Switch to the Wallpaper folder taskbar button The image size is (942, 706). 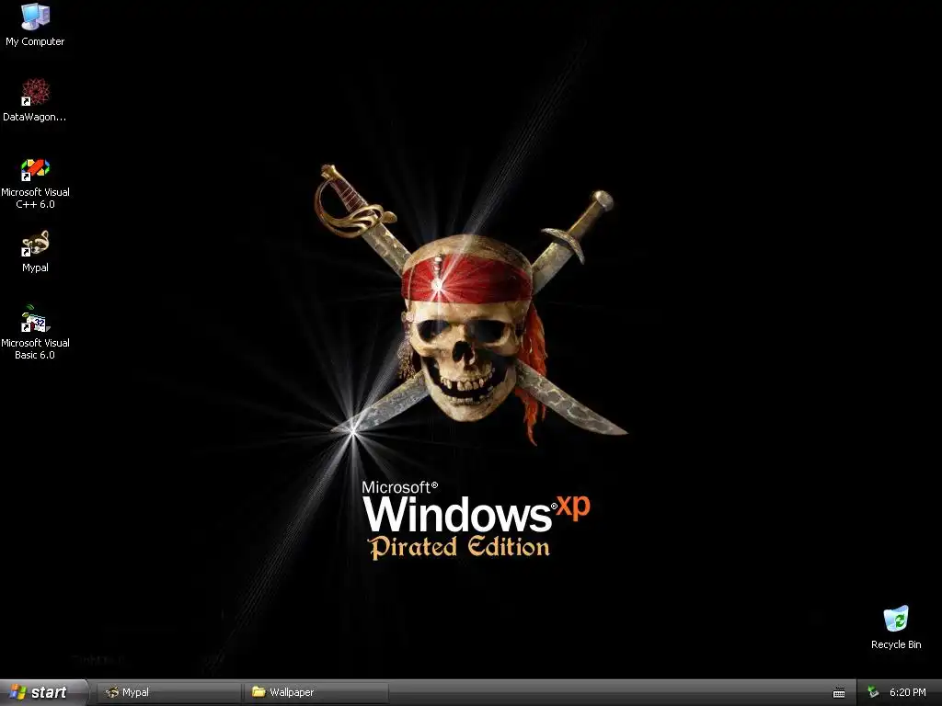coord(316,692)
